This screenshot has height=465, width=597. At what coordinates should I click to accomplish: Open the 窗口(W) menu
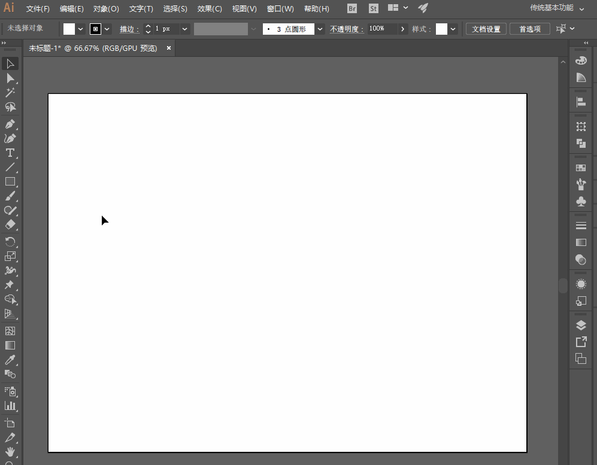[280, 9]
